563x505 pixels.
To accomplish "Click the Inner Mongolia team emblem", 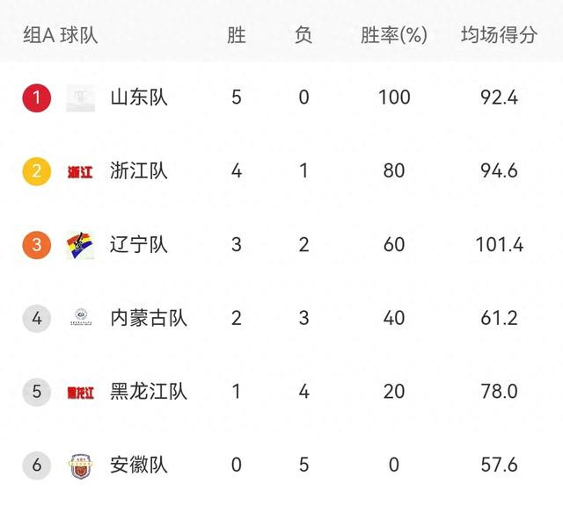I will click(81, 317).
